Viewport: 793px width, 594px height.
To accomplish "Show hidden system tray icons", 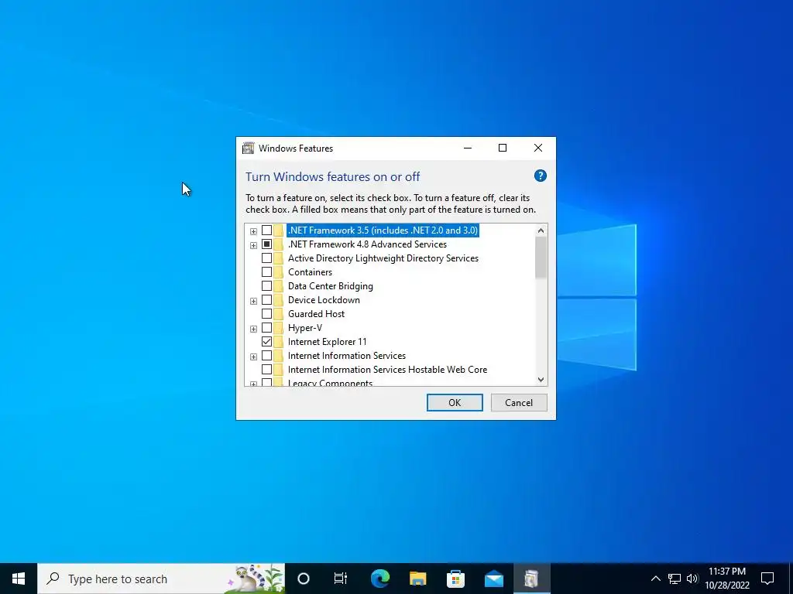I will [655, 579].
